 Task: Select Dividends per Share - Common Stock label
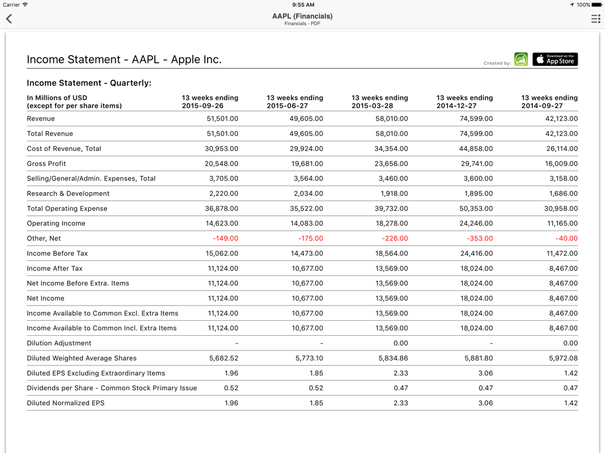111,388
